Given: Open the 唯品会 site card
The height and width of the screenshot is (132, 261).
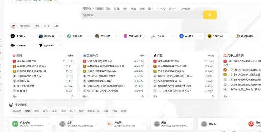Looking at the screenshot, I should pos(219,124).
